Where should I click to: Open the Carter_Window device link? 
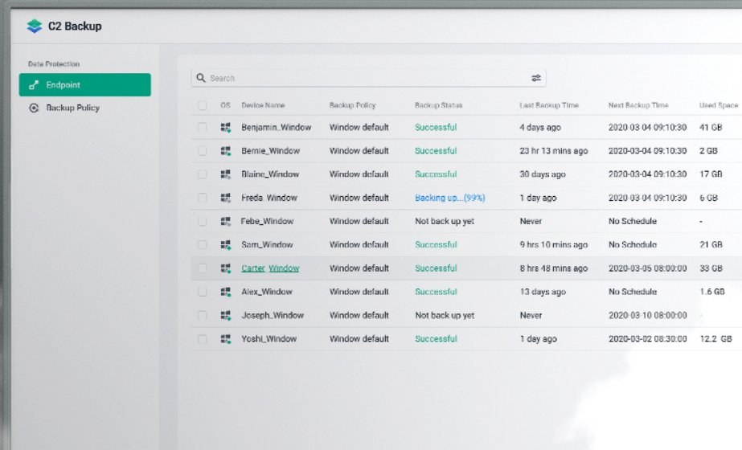click(x=270, y=268)
